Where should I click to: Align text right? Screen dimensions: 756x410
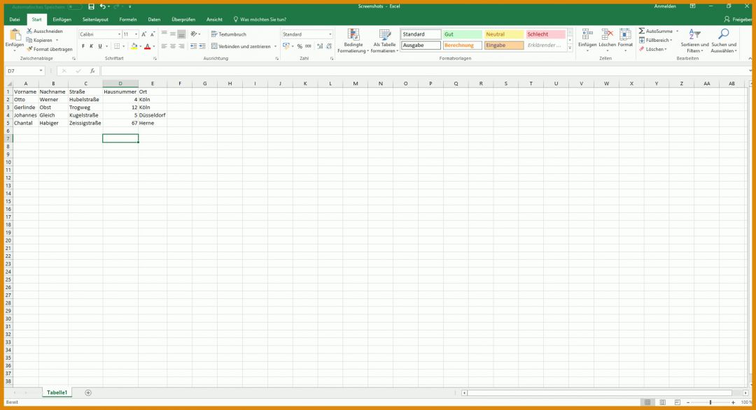tap(181, 46)
